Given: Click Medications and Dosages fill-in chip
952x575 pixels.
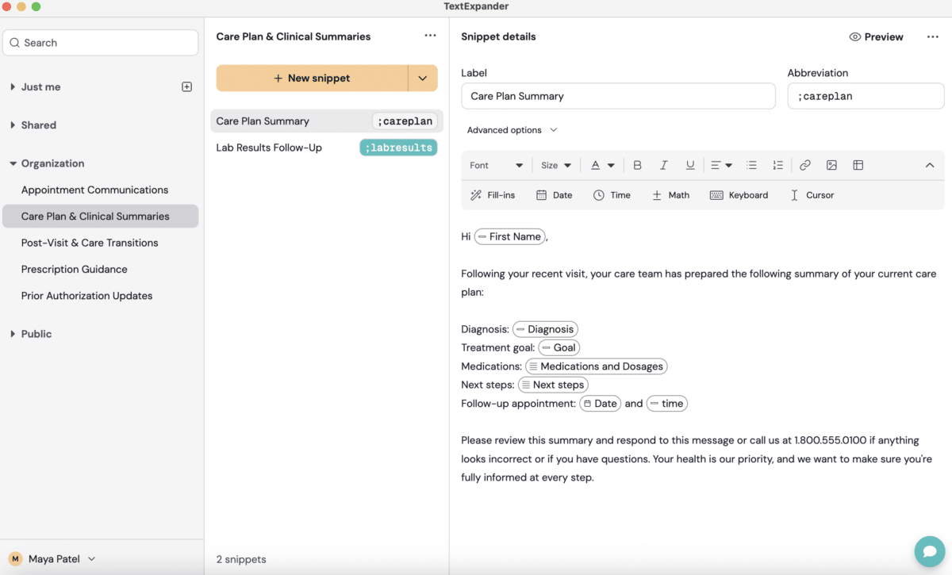Looking at the screenshot, I should (x=597, y=366).
